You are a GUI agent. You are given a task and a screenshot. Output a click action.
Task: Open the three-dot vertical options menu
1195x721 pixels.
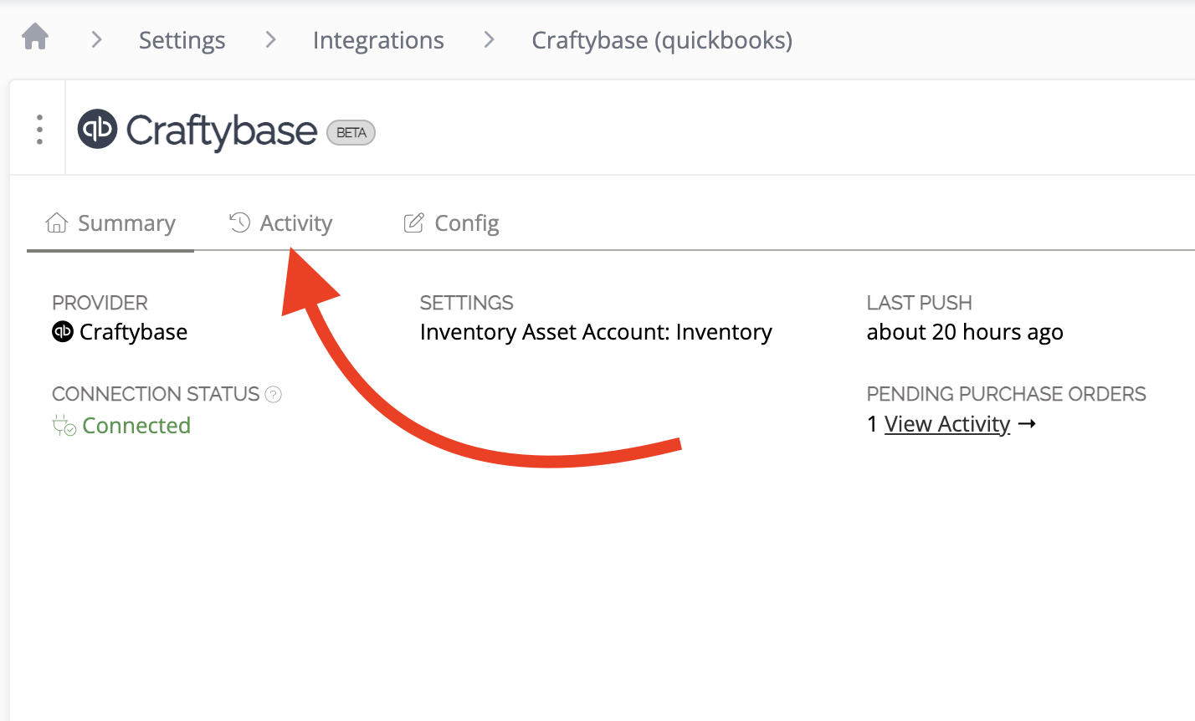point(39,130)
